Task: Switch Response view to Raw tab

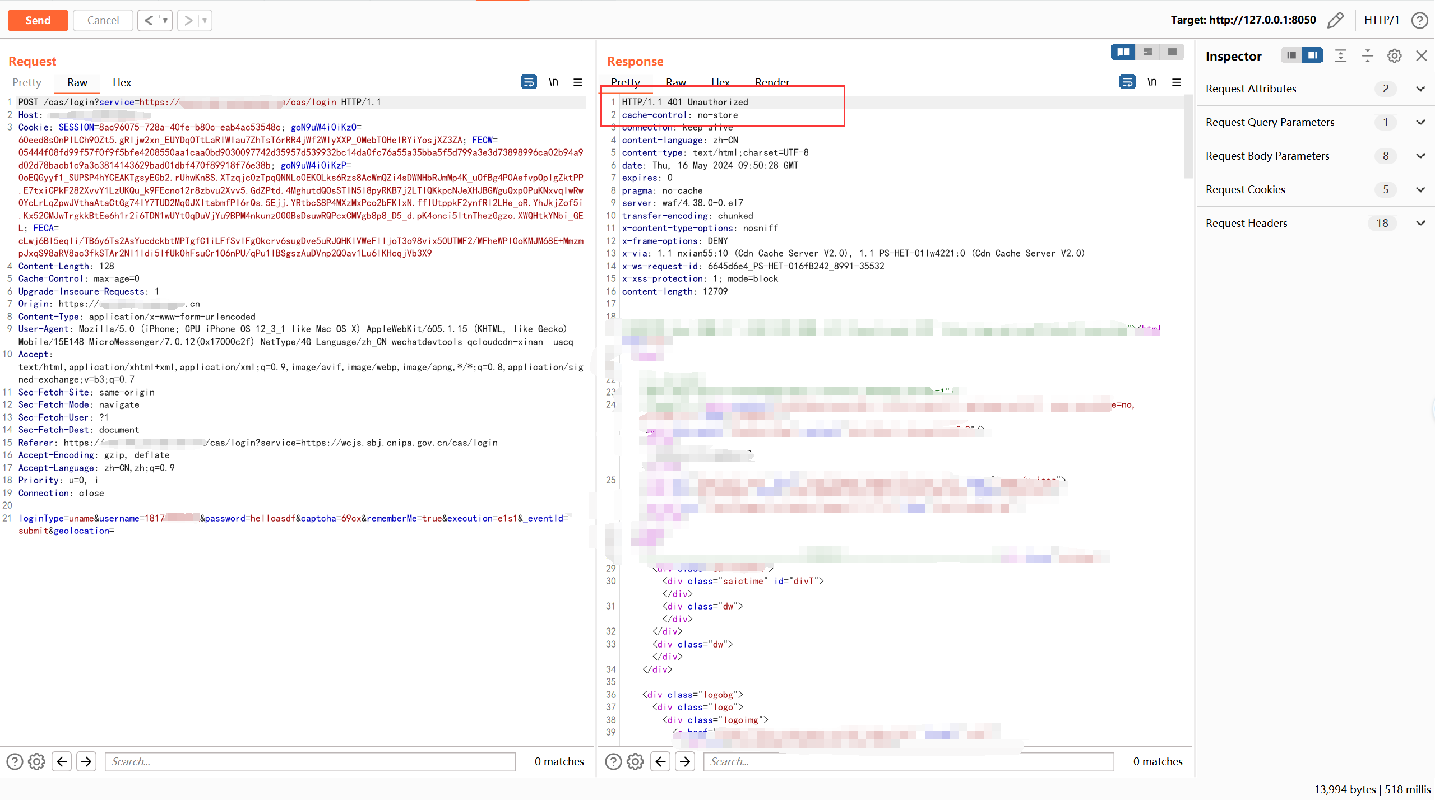Action: pyautogui.click(x=676, y=82)
